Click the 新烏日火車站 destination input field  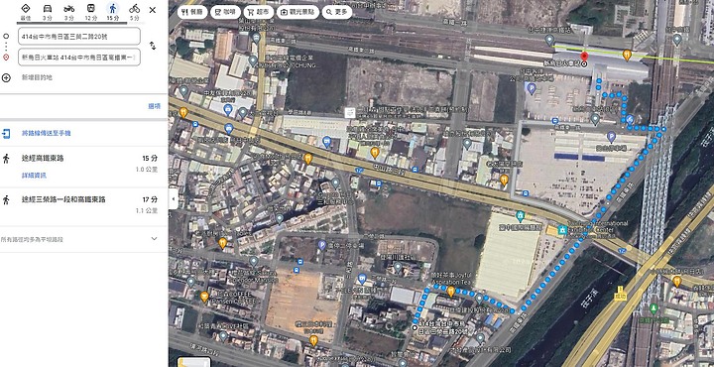78,58
